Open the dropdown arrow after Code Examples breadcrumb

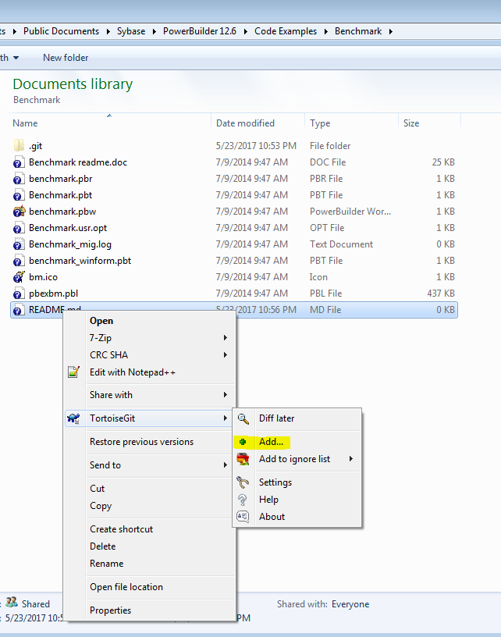click(325, 31)
